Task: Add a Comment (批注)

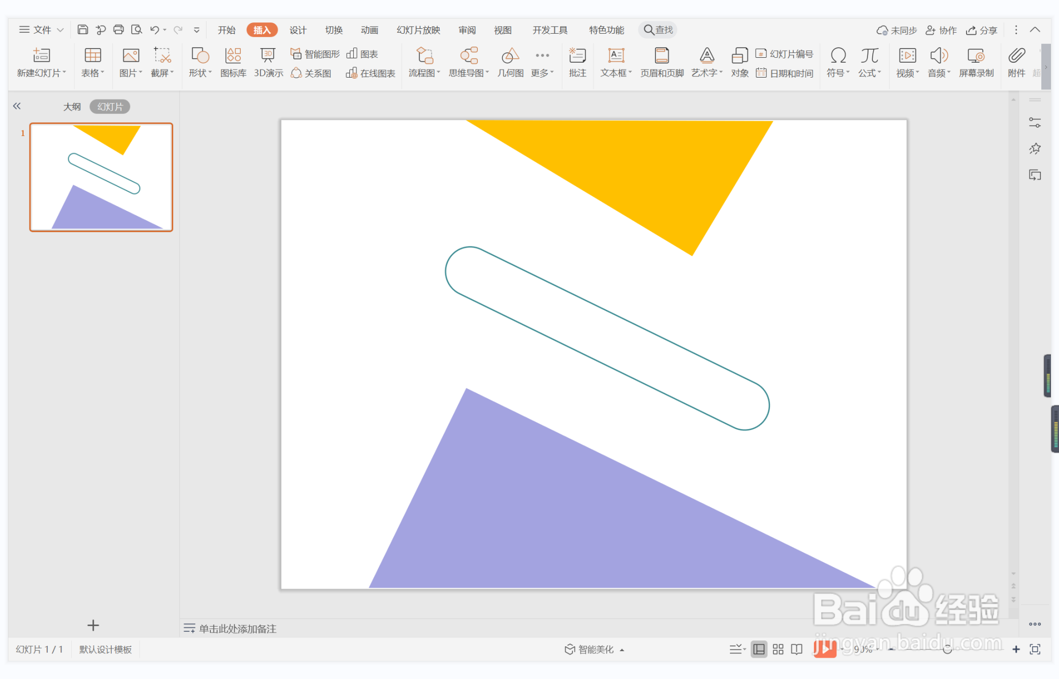Action: [x=577, y=63]
